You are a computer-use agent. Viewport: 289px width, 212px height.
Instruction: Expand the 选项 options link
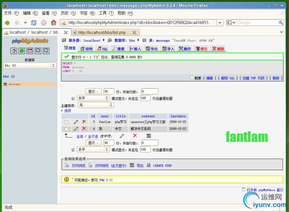pyautogui.click(x=68, y=111)
